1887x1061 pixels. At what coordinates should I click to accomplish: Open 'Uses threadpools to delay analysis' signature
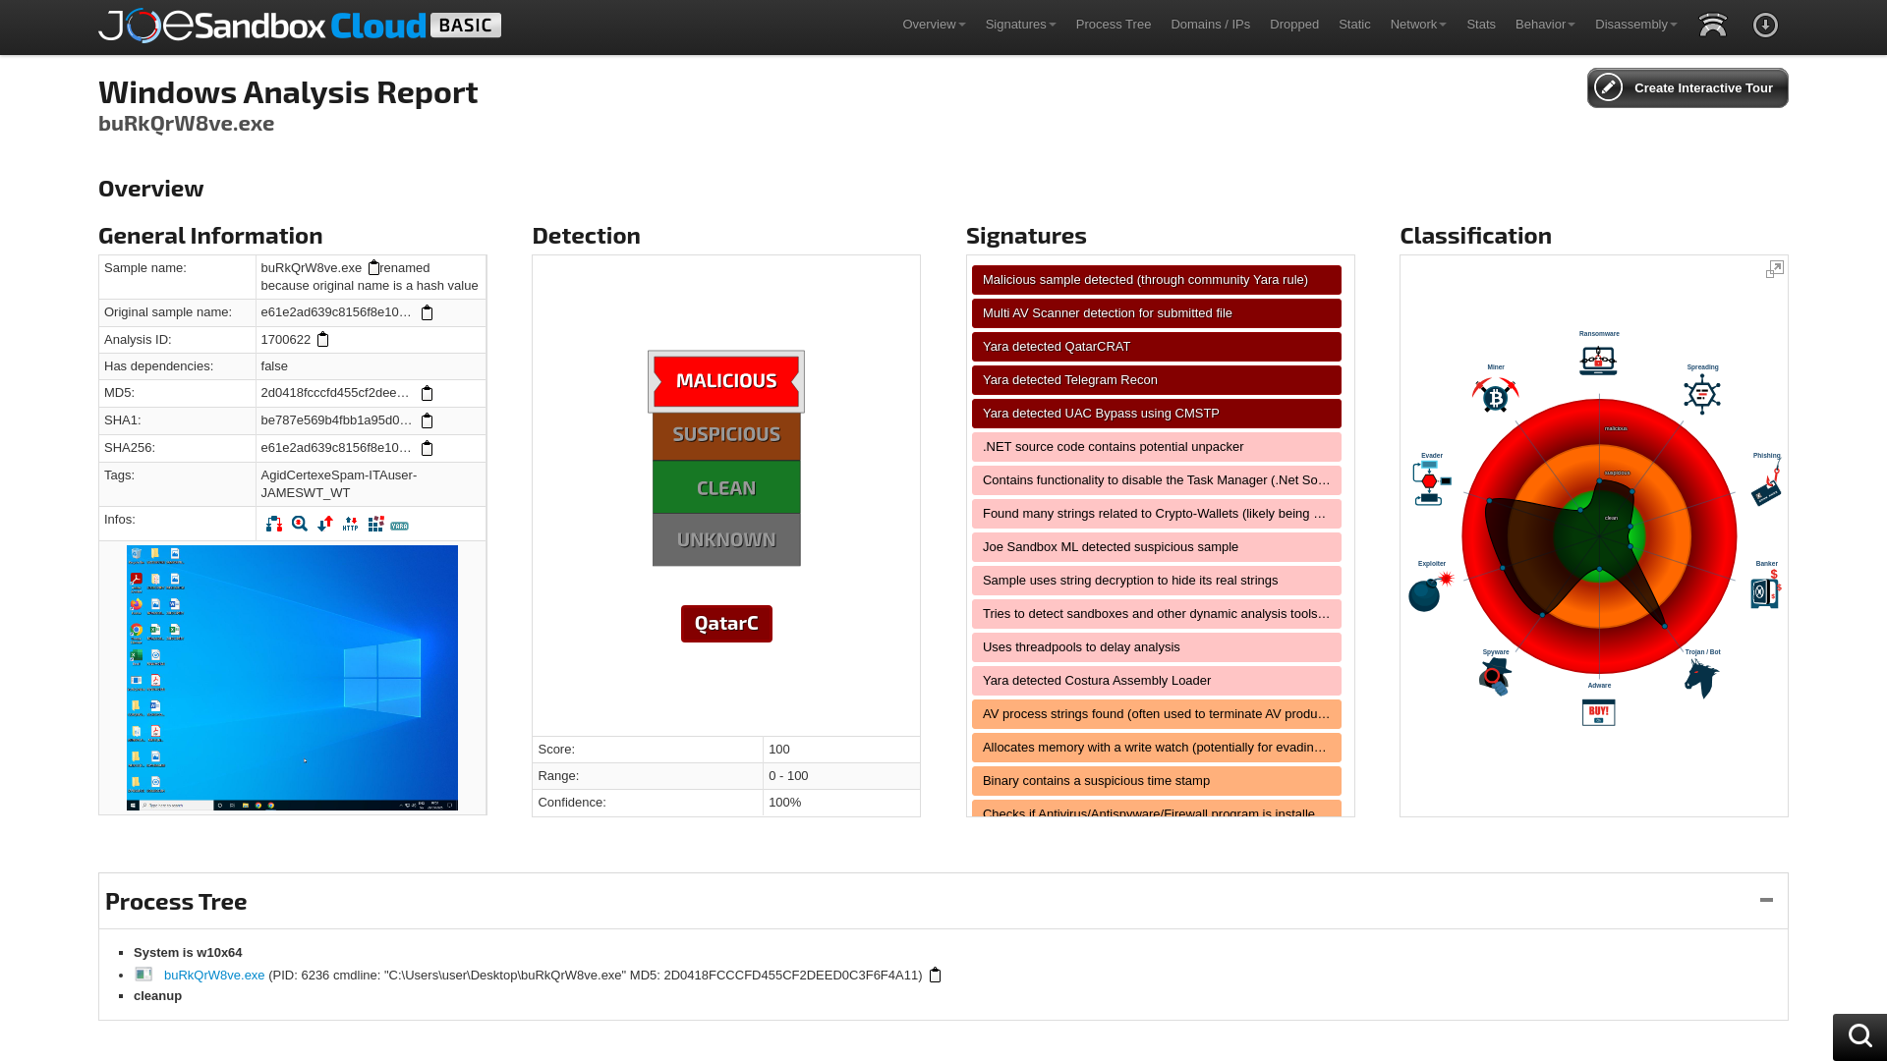[x=1156, y=647]
